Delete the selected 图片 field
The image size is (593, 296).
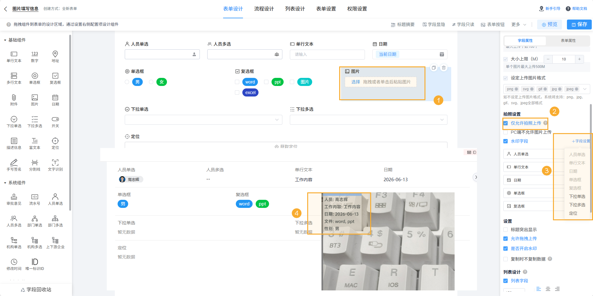click(444, 68)
